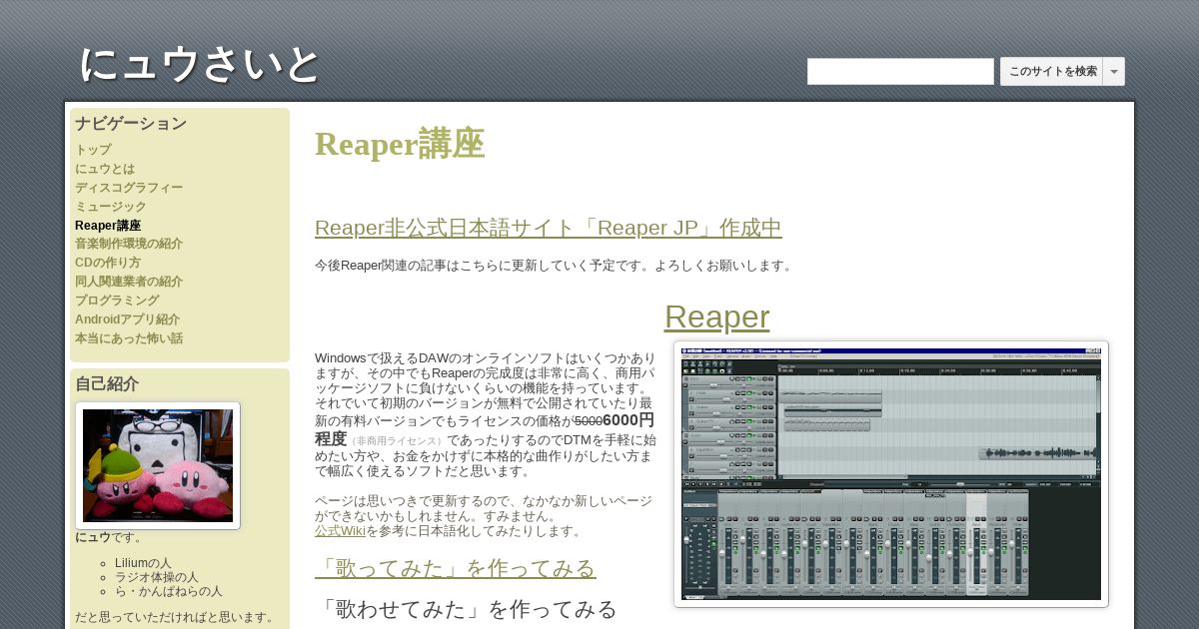Click the ナビゲーション sidebar heading
This screenshot has width=1199, height=629.
131,124
